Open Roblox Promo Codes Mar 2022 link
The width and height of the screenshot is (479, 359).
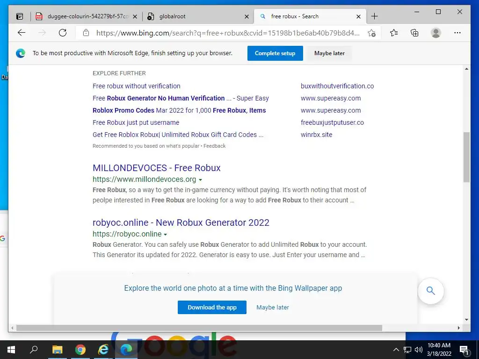[179, 110]
